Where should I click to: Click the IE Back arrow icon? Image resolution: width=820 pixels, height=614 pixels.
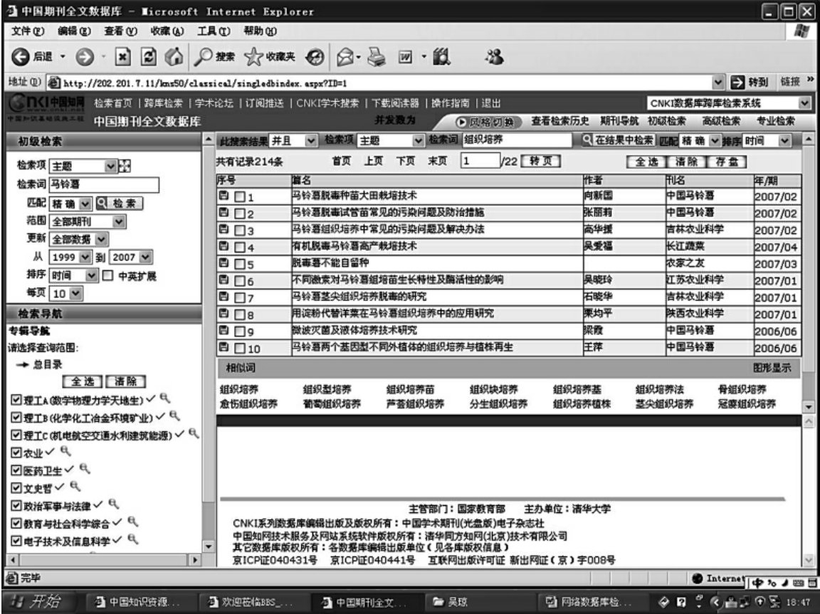click(21, 56)
